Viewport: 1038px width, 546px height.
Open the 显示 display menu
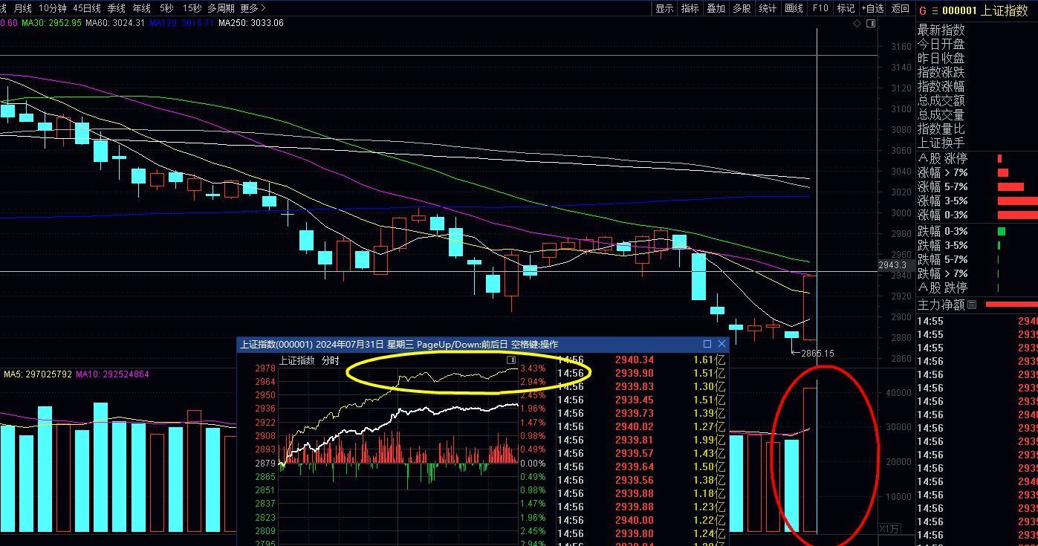tap(664, 8)
